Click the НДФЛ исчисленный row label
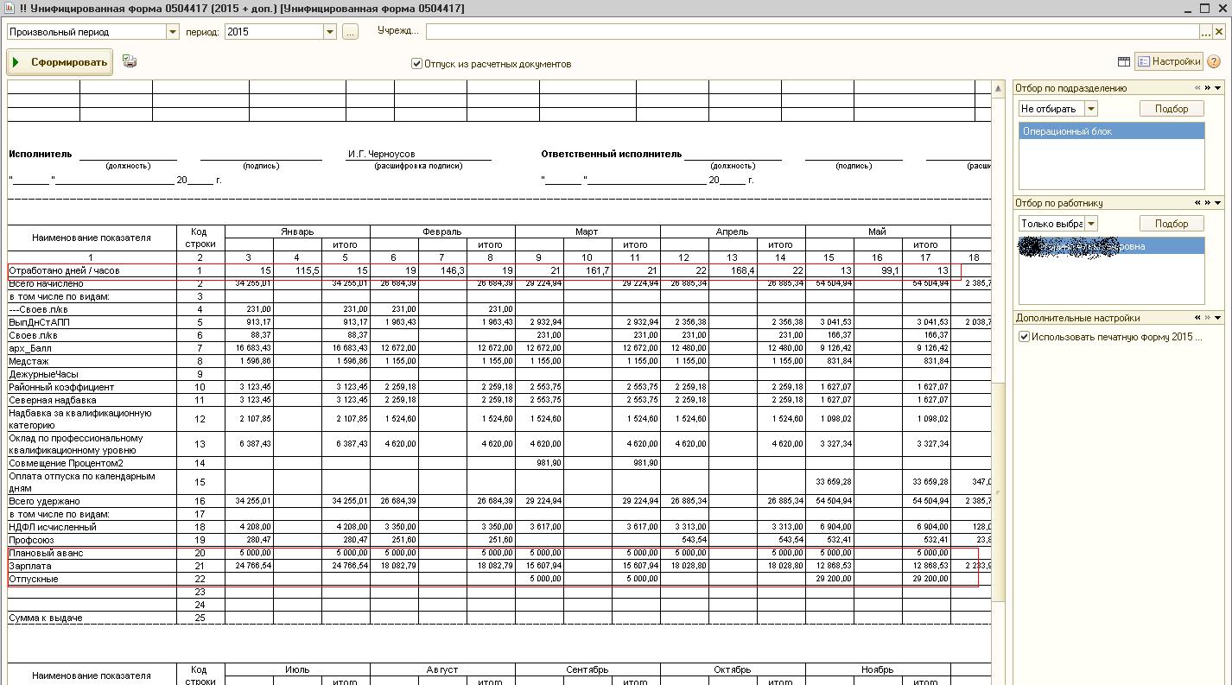The height and width of the screenshot is (685, 1232). (x=52, y=527)
